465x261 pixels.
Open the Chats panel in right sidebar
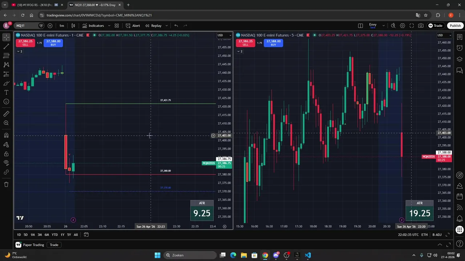point(460,70)
